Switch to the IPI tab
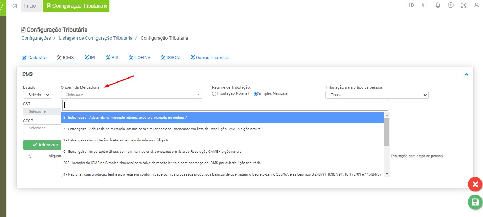The width and height of the screenshot is (483, 217). pyautogui.click(x=90, y=58)
